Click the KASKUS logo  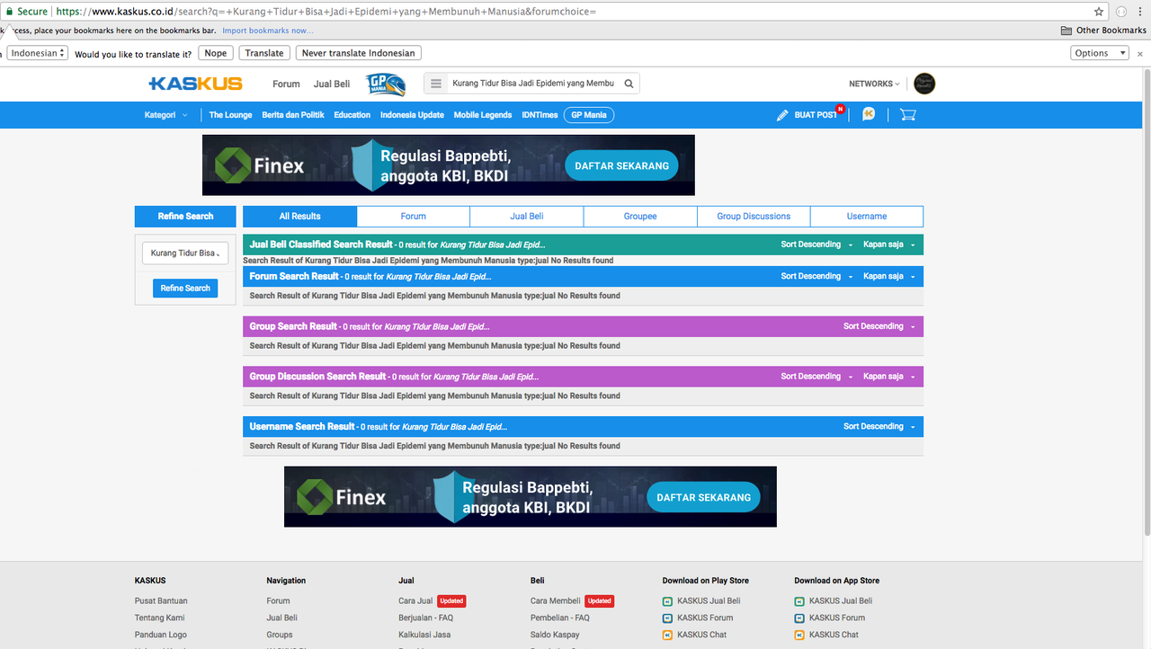[x=195, y=84]
